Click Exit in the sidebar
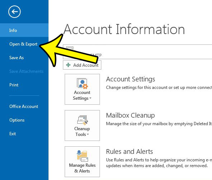212x180 pixels. (x=13, y=134)
